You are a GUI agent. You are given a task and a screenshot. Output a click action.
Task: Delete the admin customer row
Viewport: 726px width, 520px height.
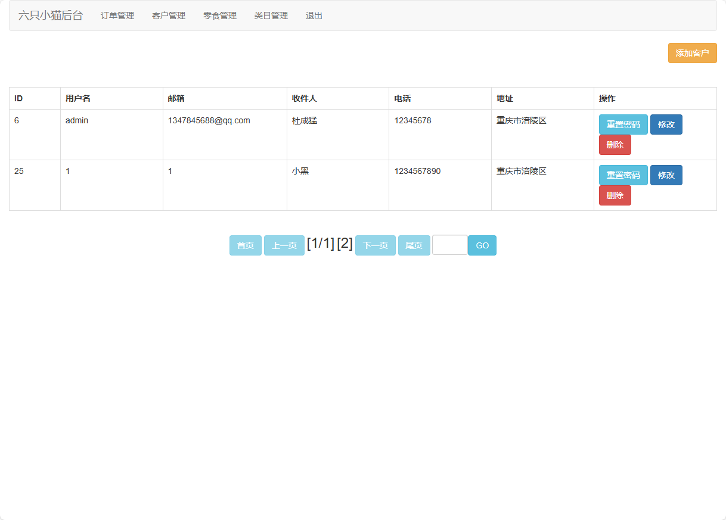[615, 145]
